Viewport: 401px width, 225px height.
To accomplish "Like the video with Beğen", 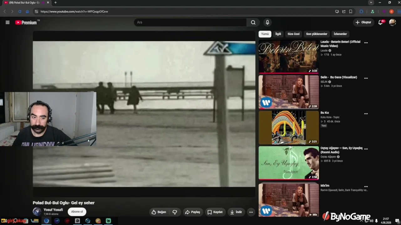I will click(159, 212).
